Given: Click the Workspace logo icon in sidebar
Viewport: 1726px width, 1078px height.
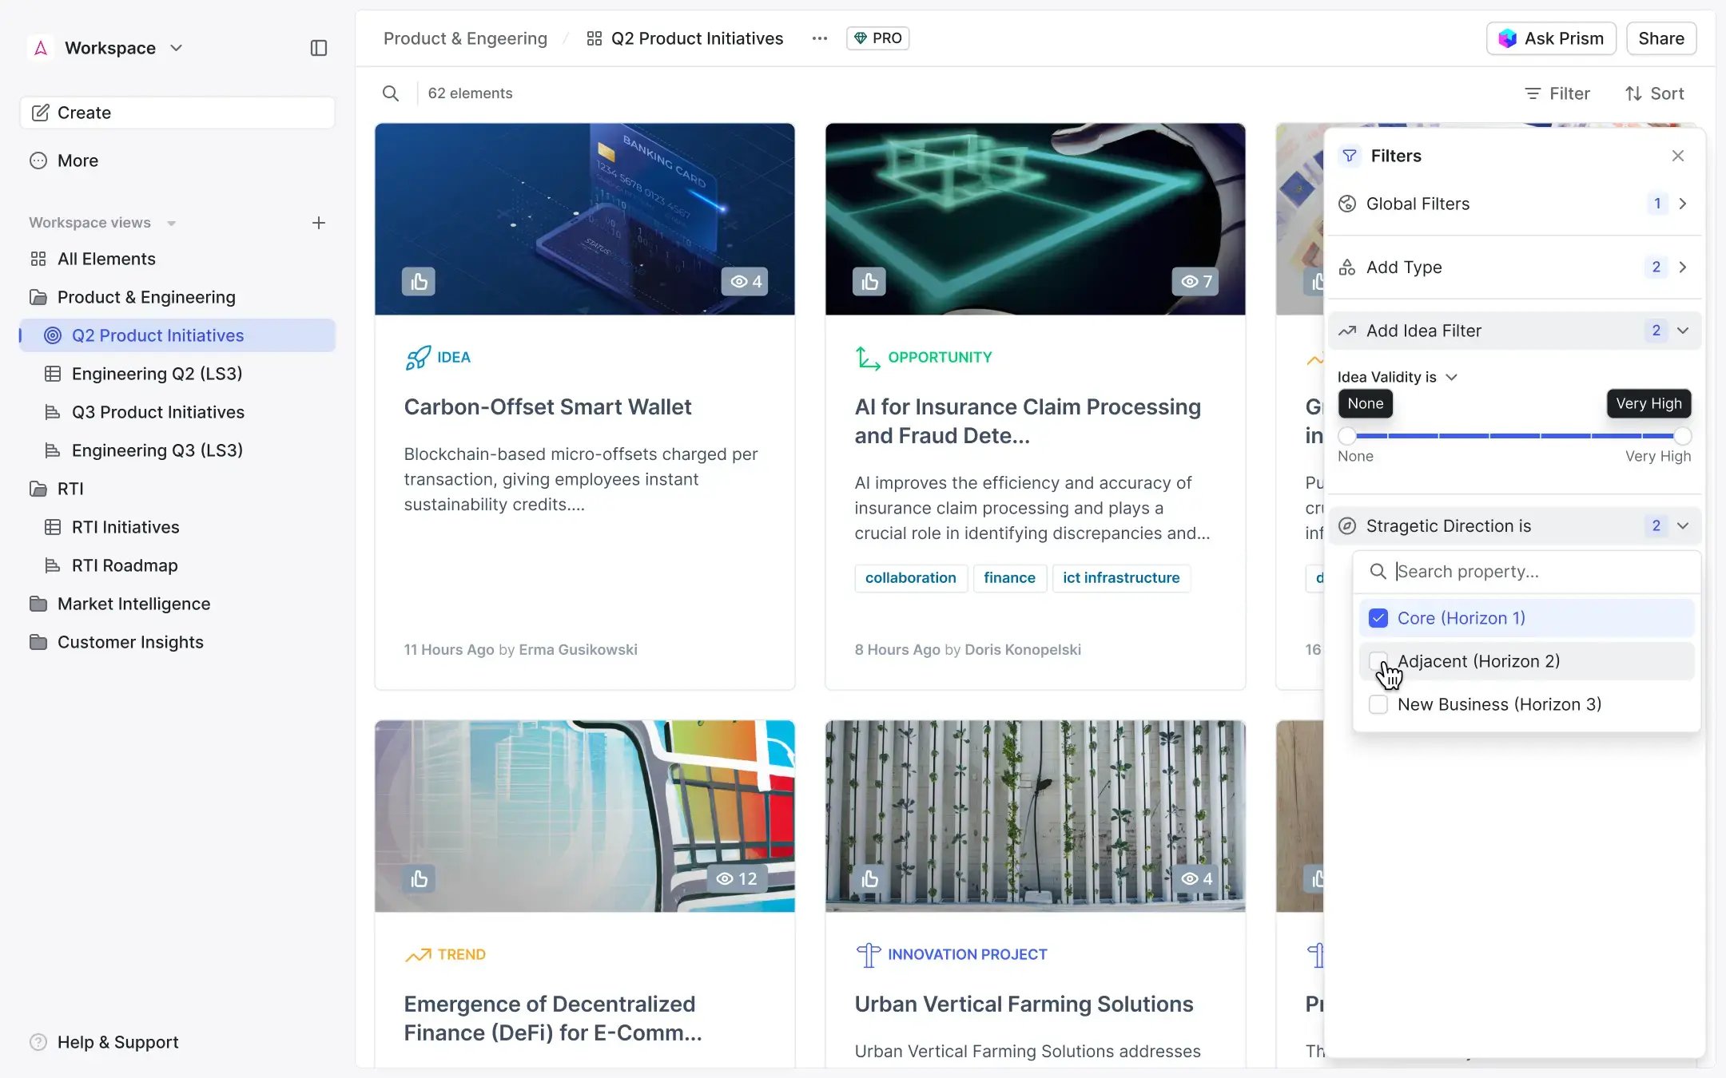Looking at the screenshot, I should (x=39, y=47).
